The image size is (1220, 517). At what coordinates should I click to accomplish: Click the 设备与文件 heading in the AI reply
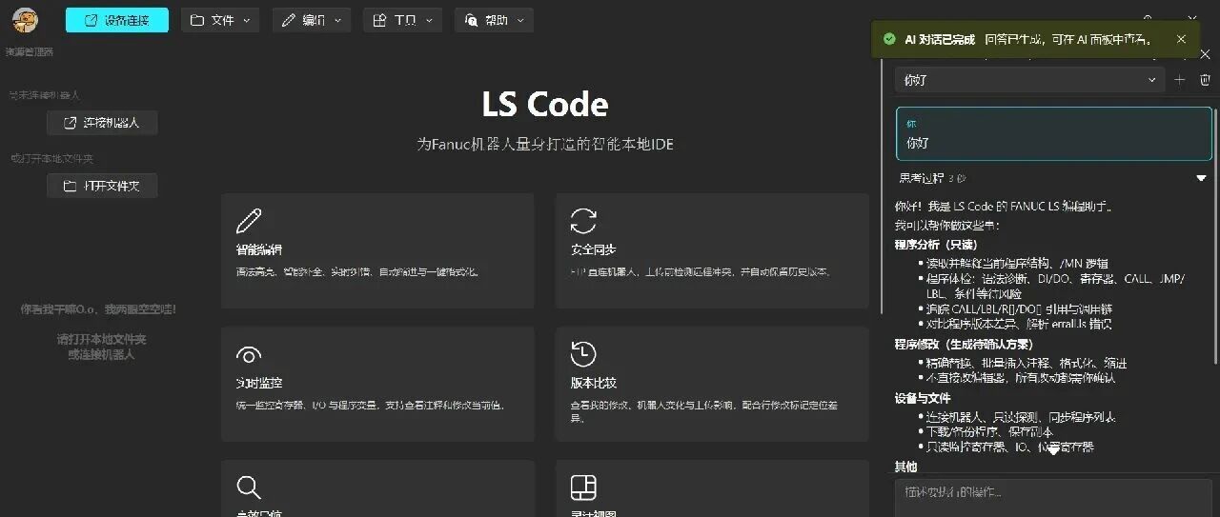tap(923, 398)
